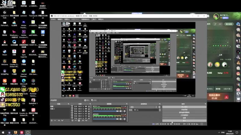Toggle lock on the first 文本 source
This screenshot has height=135, width=241.
click(x=89, y=106)
